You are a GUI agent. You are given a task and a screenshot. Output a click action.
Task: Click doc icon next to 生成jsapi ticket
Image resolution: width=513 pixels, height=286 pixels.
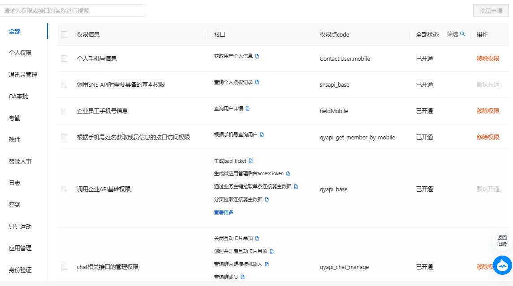pyautogui.click(x=251, y=161)
